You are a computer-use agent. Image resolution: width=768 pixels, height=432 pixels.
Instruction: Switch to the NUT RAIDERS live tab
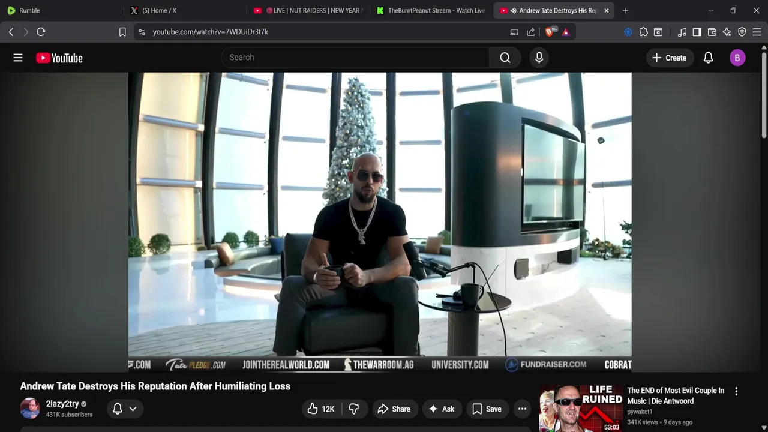coord(308,10)
